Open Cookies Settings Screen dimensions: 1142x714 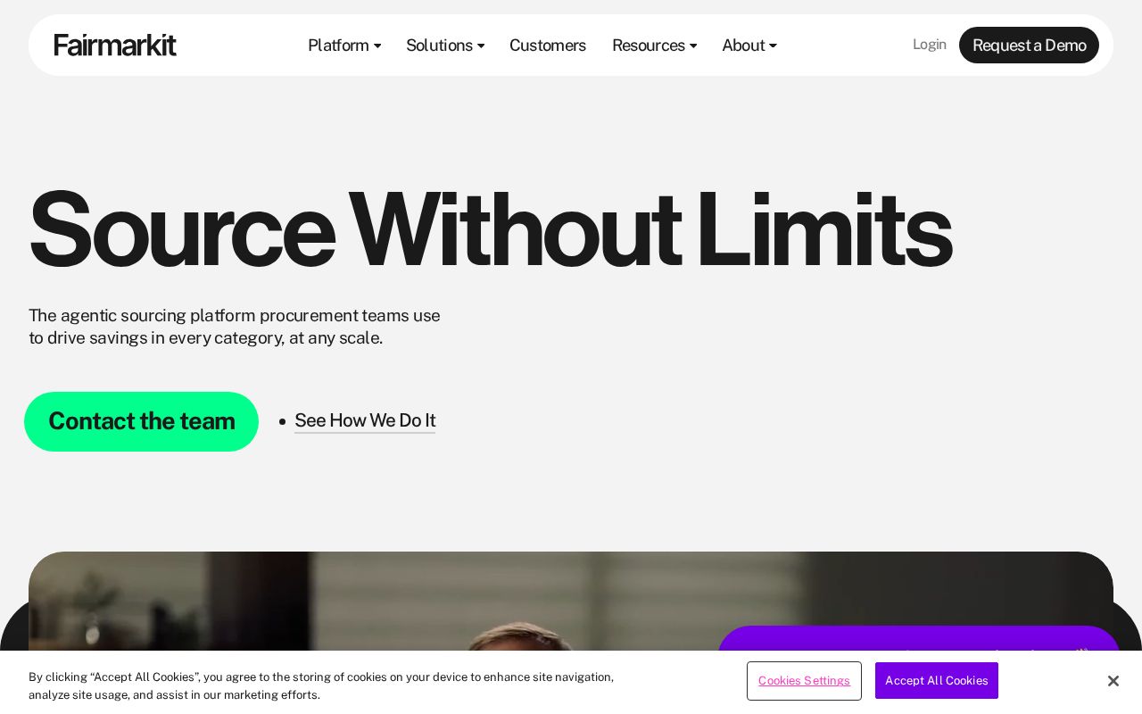click(x=804, y=681)
